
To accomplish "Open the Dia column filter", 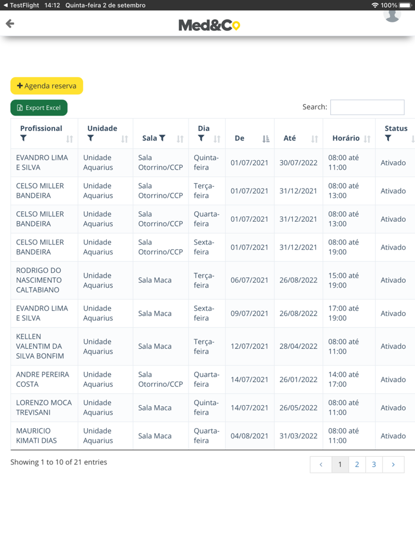I will 201,138.
